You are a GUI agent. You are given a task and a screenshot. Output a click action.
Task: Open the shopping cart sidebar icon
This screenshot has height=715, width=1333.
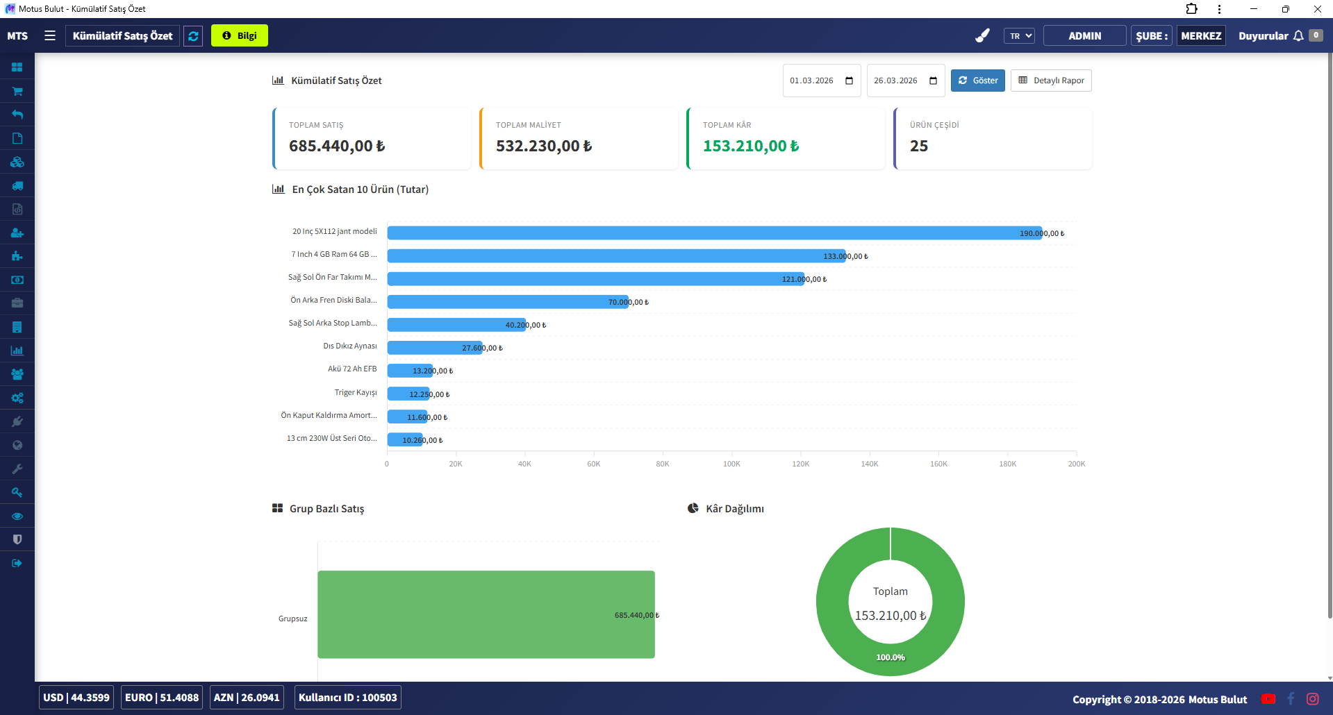pos(17,91)
